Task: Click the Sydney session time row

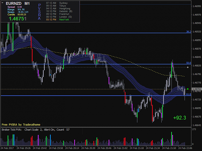Action: pyautogui.click(x=57, y=3)
